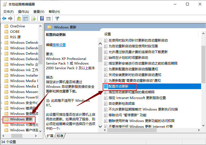Open the 操作(A) menu
The width and height of the screenshot is (206, 145).
(x=23, y=12)
